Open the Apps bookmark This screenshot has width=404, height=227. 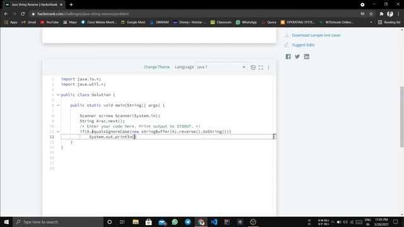[11, 23]
